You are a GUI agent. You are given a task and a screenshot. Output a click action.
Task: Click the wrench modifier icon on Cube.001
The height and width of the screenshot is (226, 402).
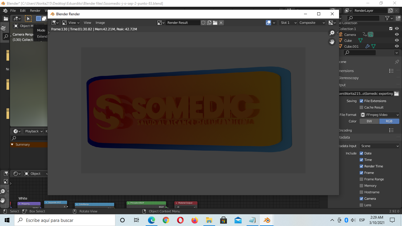coord(367,46)
